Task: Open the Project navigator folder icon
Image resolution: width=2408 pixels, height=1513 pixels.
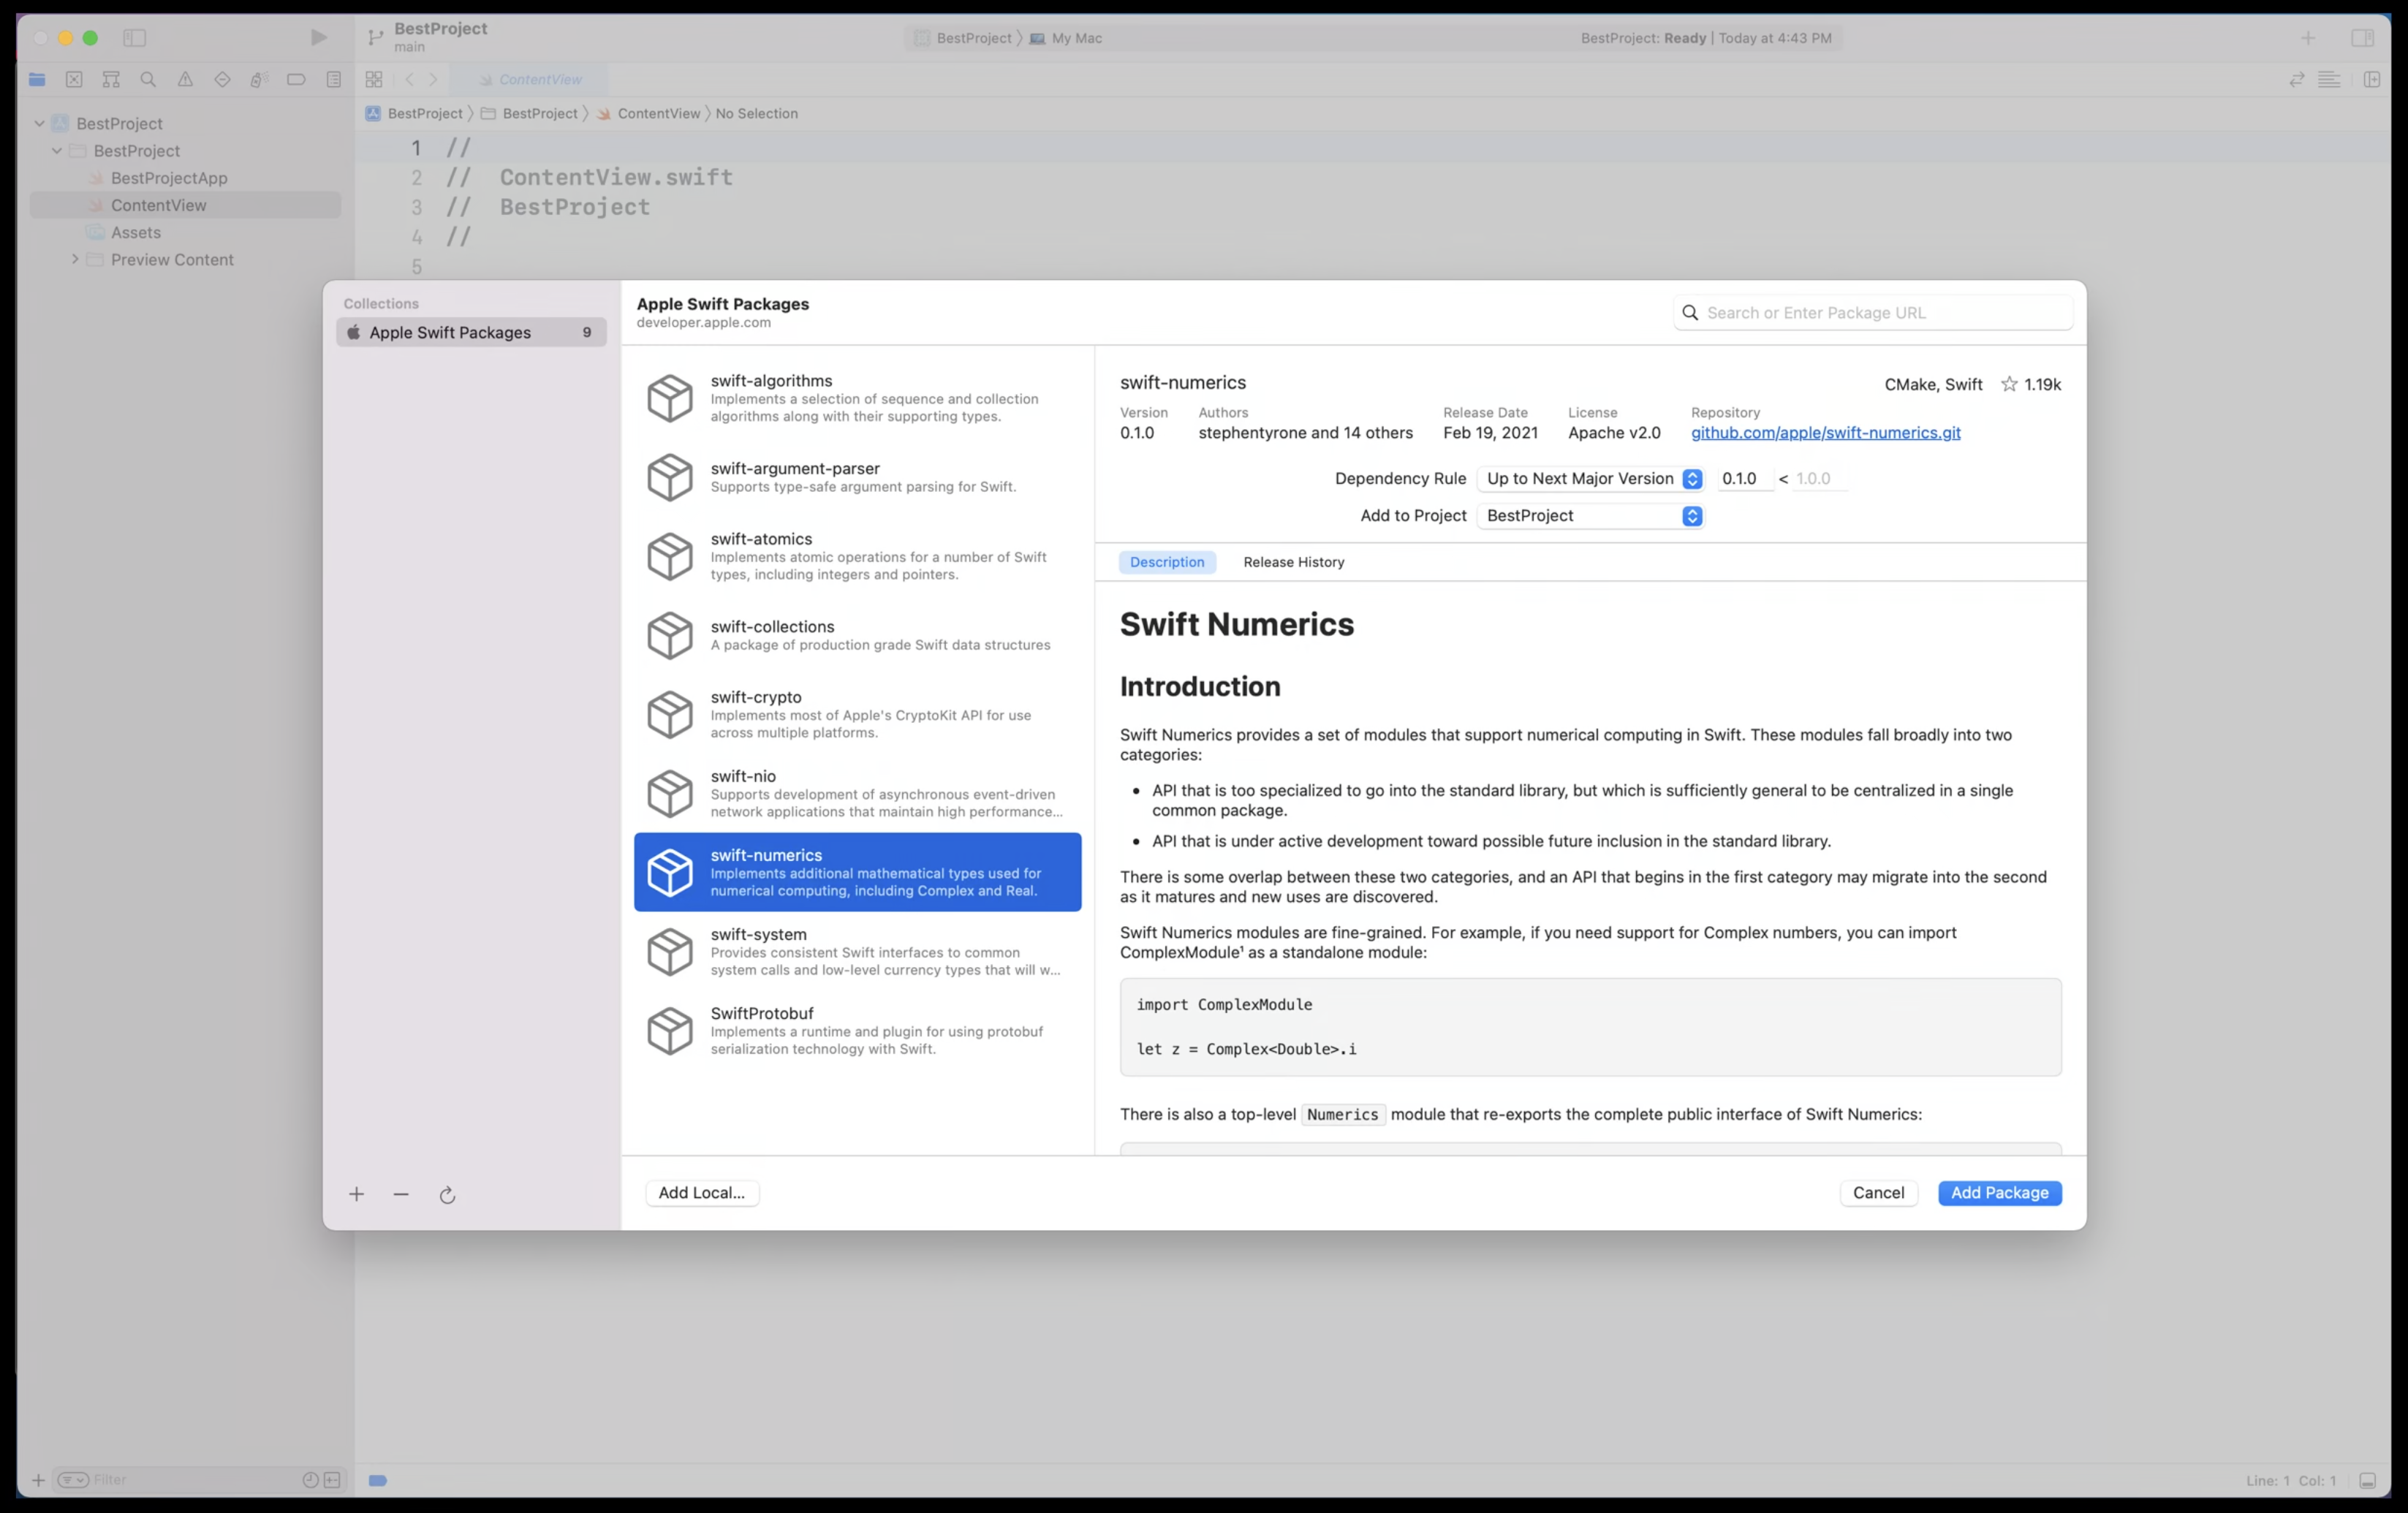Action: (x=37, y=80)
